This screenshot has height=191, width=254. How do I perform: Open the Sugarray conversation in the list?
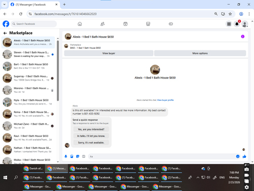(x=28, y=78)
